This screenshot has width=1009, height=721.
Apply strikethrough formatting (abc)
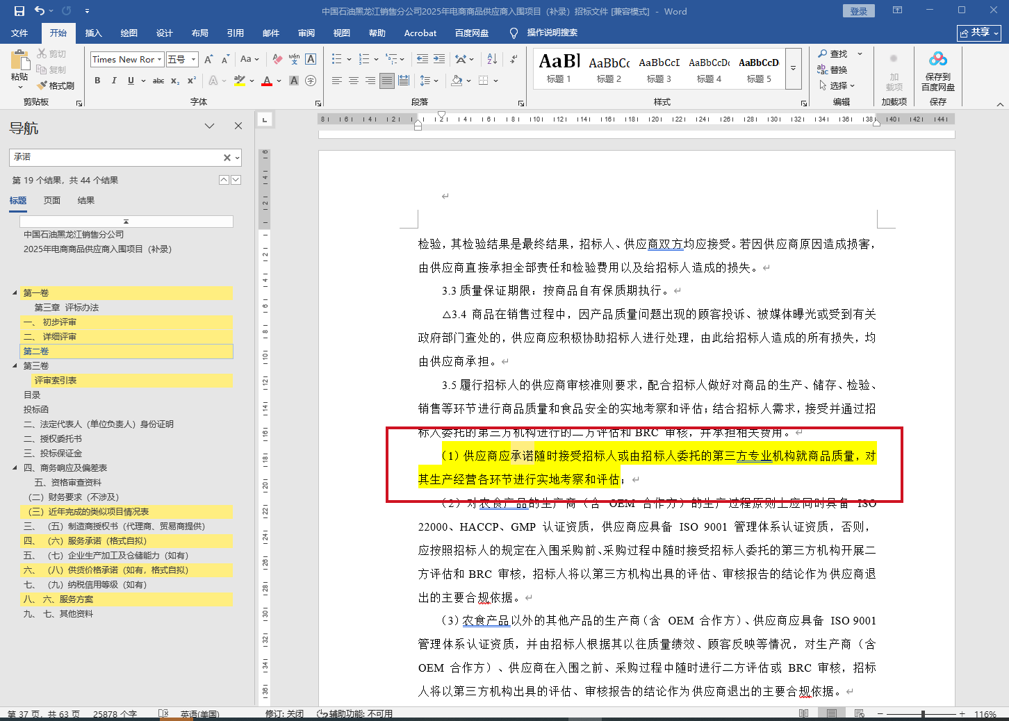(158, 81)
